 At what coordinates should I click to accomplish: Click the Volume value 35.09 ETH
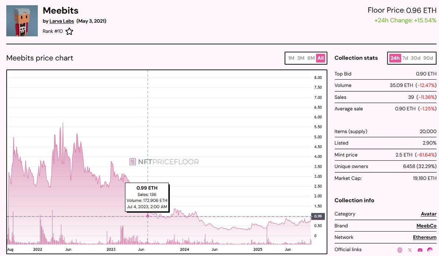point(402,85)
